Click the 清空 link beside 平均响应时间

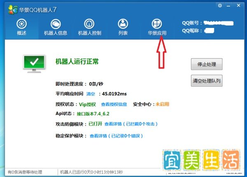pos(91,94)
